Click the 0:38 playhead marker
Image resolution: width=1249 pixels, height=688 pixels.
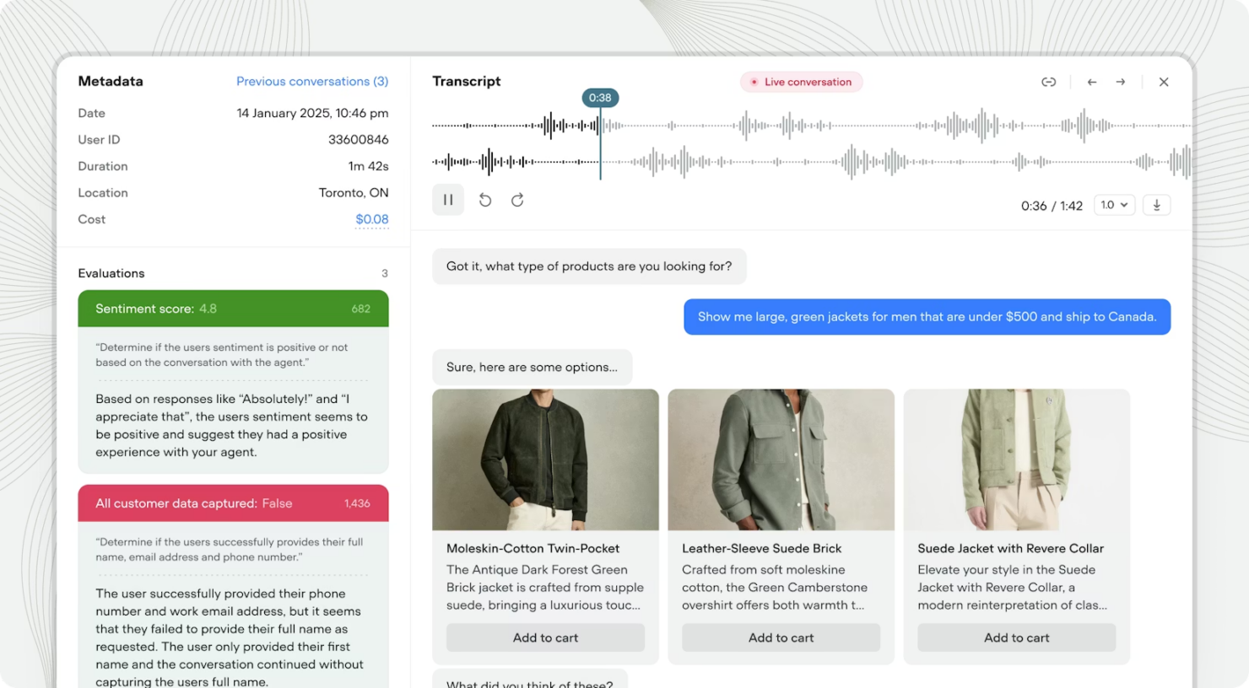600,98
